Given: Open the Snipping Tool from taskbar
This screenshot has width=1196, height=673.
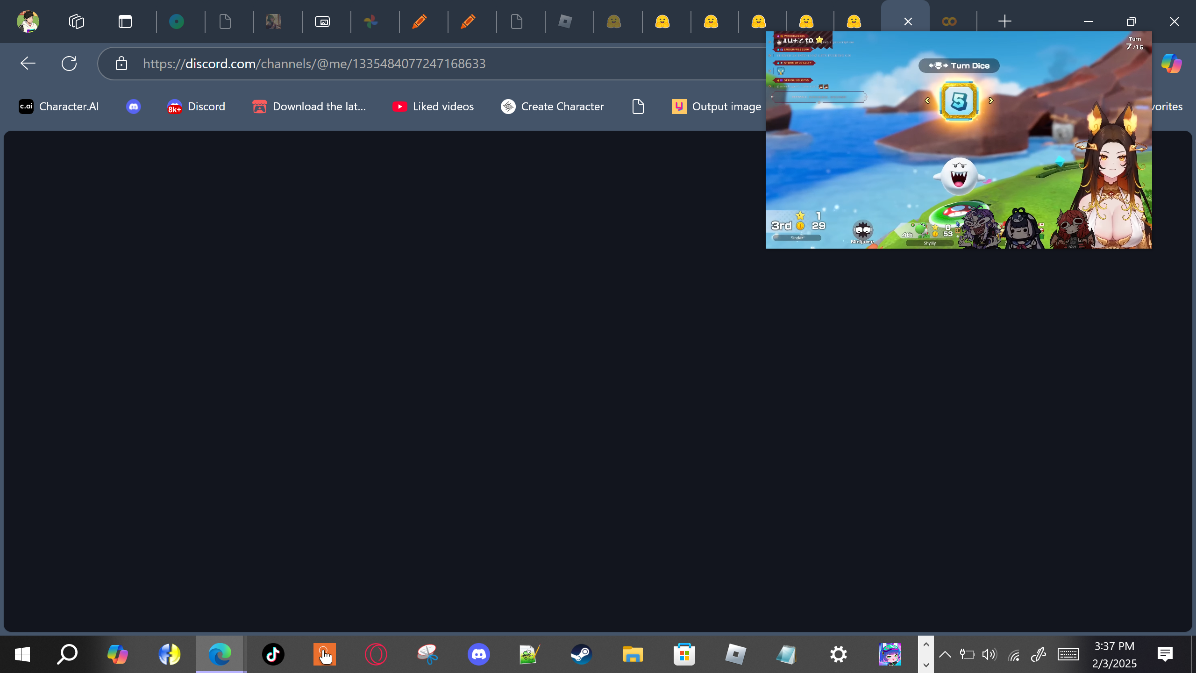Looking at the screenshot, I should click(427, 654).
